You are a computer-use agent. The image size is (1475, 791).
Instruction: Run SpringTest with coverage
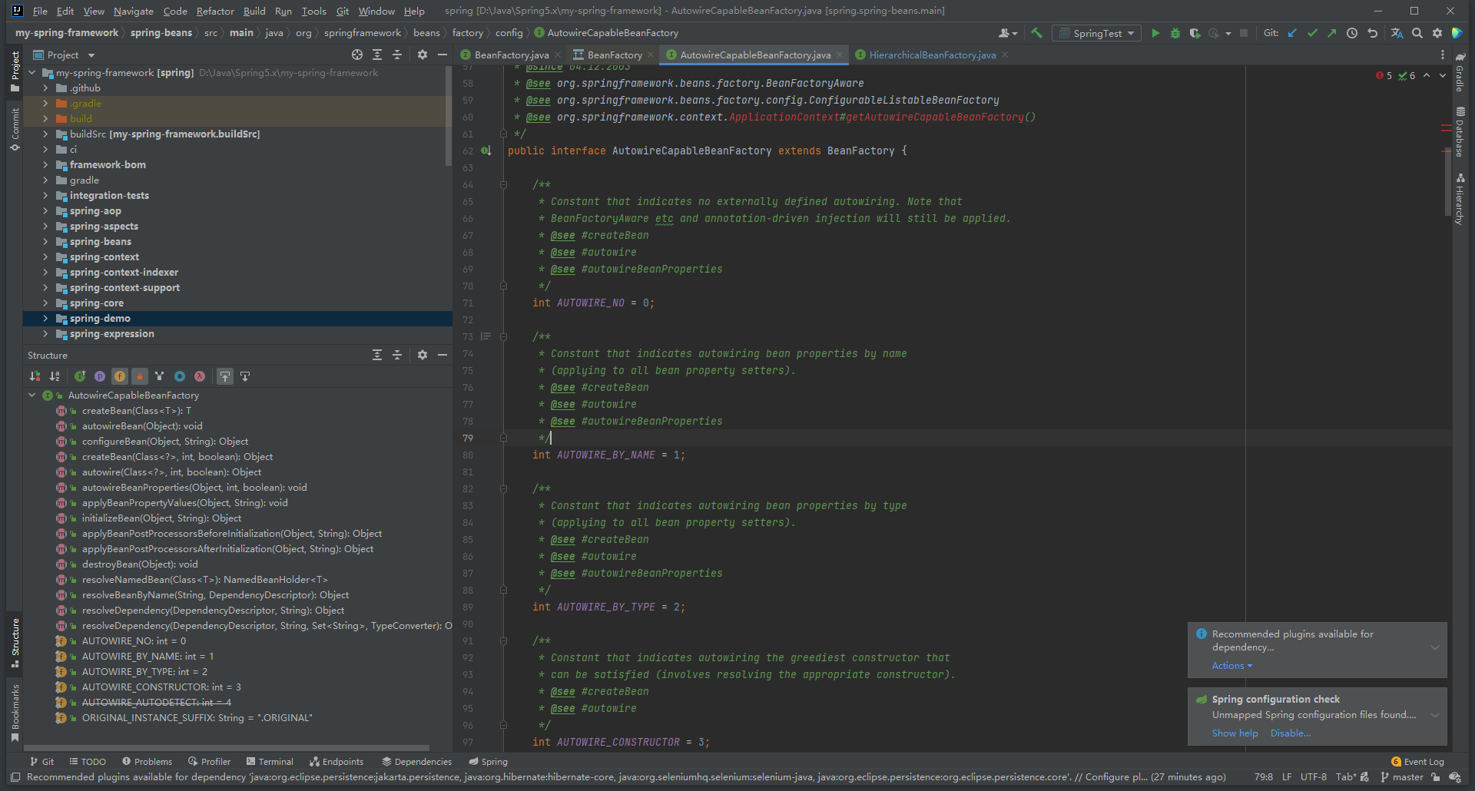click(x=1195, y=33)
